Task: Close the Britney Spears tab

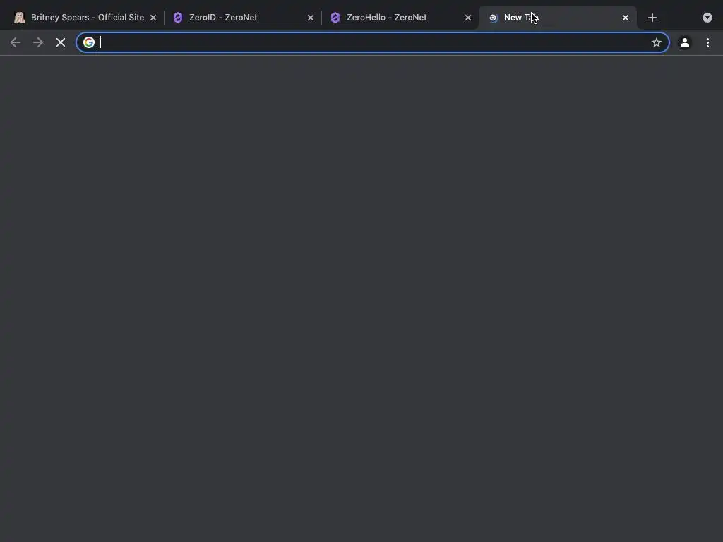Action: 153,18
